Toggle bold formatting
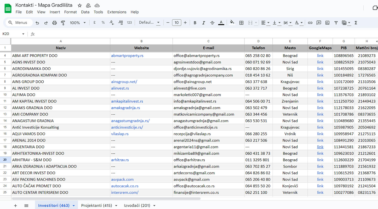 tap(195, 23)
